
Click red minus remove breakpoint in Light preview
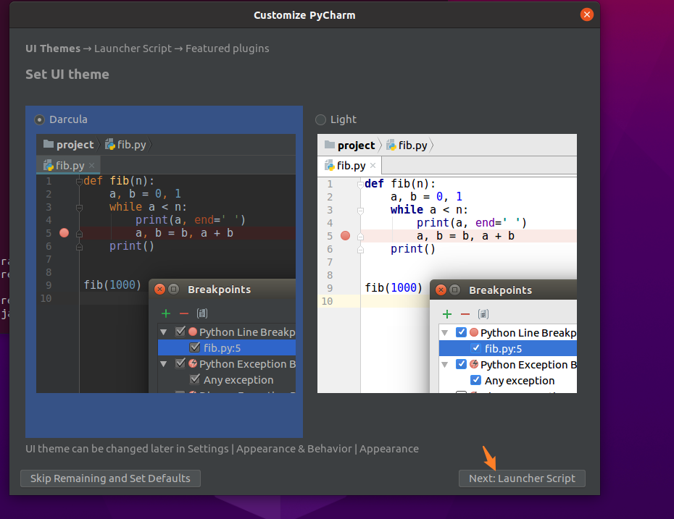(465, 314)
